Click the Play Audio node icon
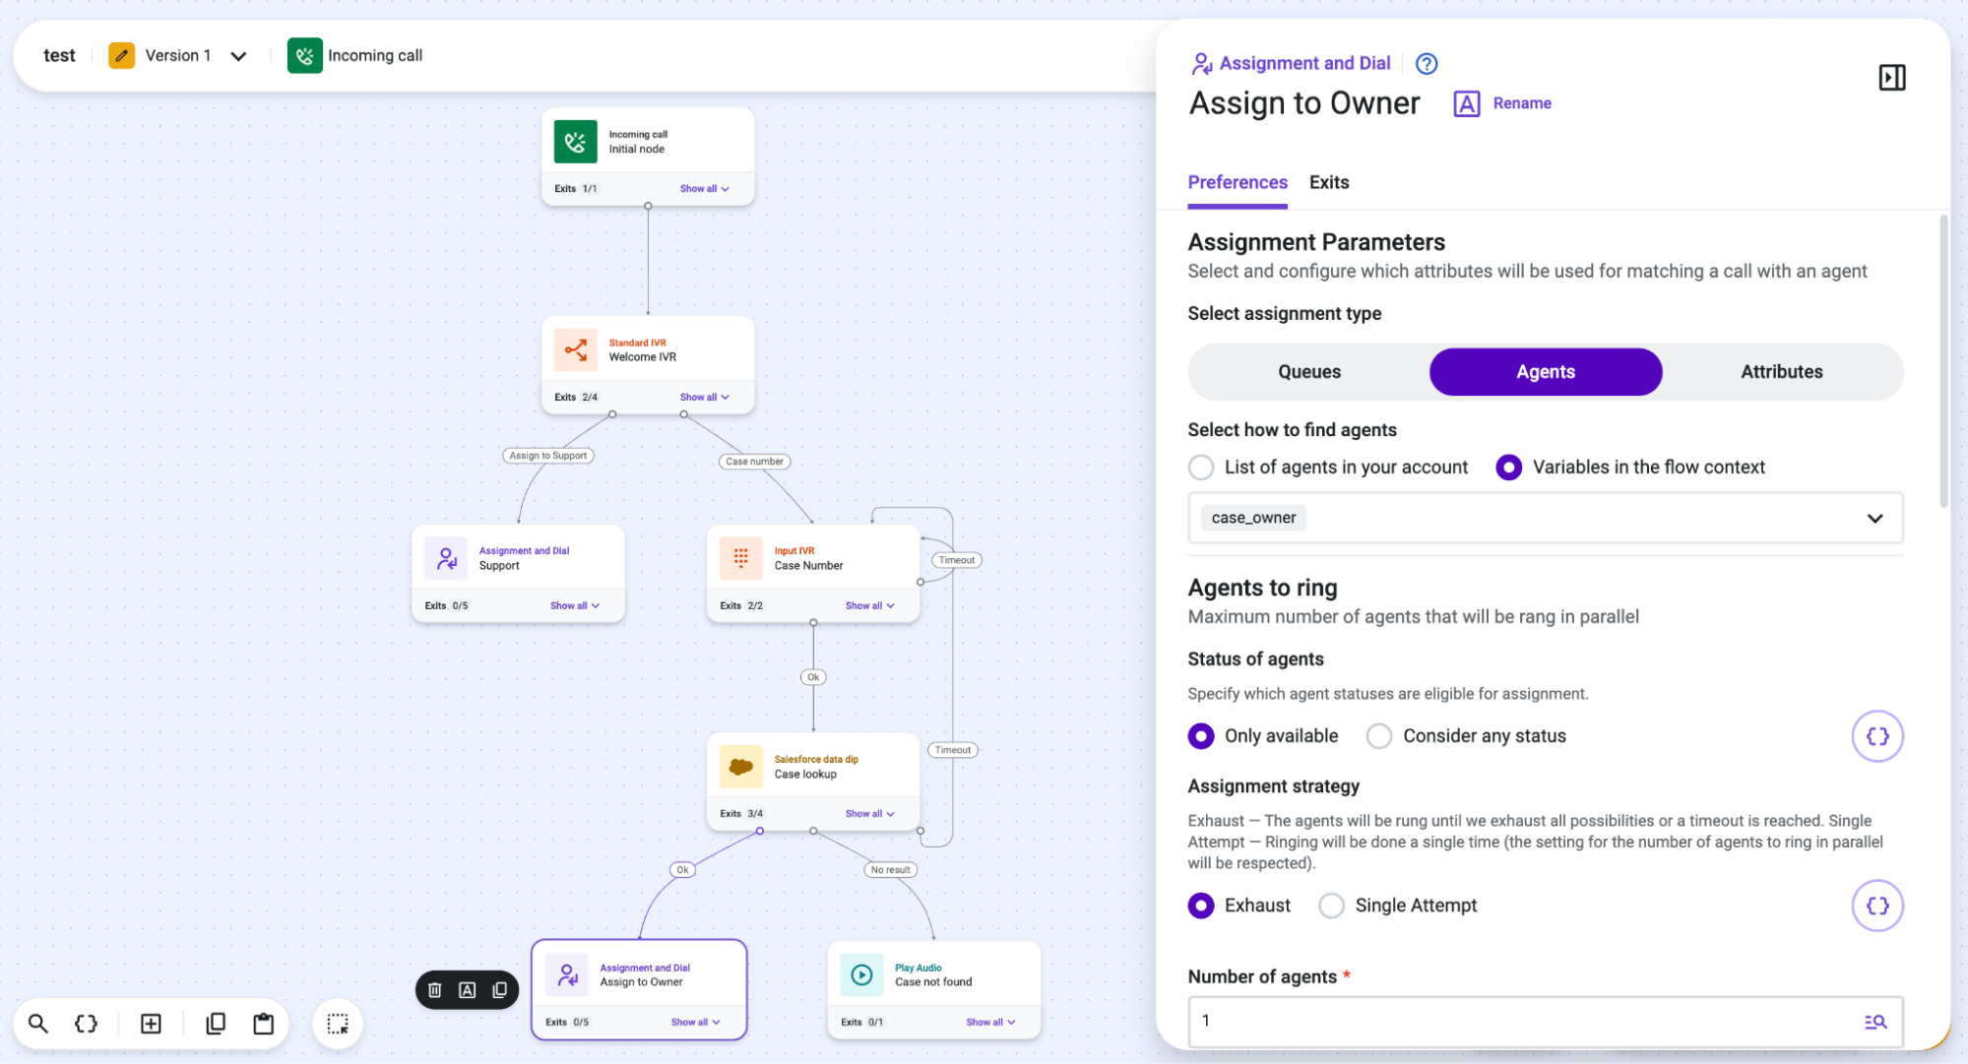1968x1064 pixels. click(861, 975)
